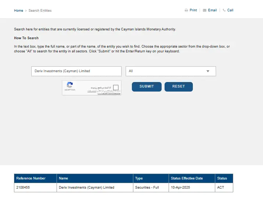This screenshot has height=204, width=263.
Task: Click the printer icon beside Print
Action: pyautogui.click(x=186, y=10)
